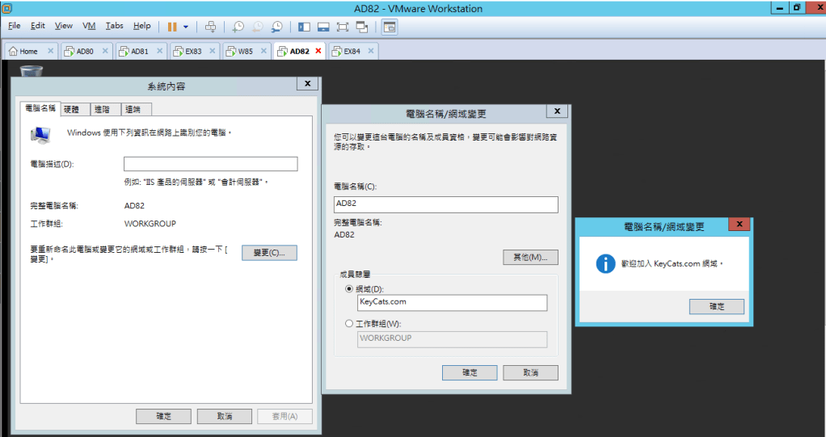Take a snapshot of this VM
The height and width of the screenshot is (437, 826).
point(238,27)
